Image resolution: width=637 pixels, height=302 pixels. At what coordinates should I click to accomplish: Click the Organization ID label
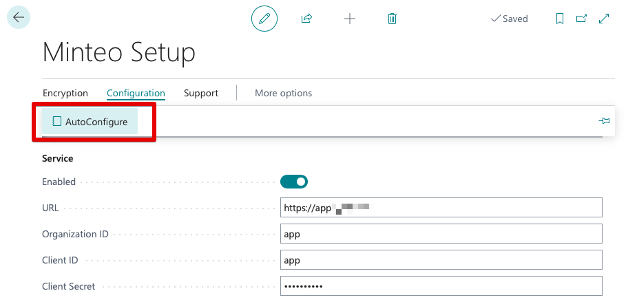coord(75,234)
